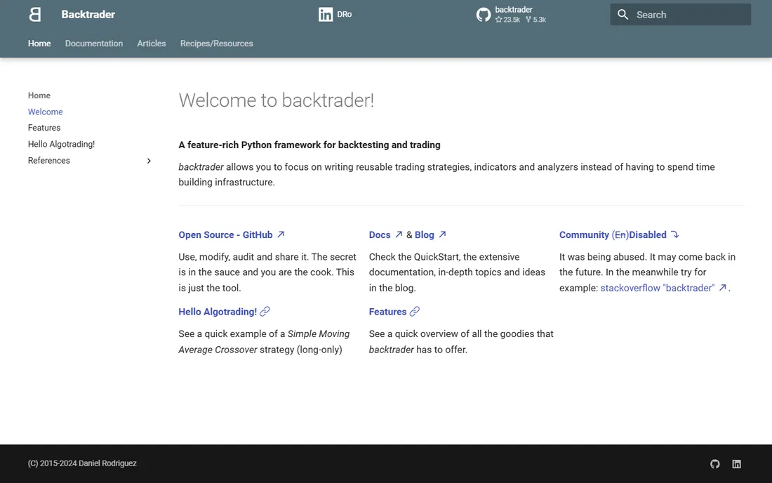Click the 5.3k forks count
The height and width of the screenshot is (483, 772).
[535, 20]
